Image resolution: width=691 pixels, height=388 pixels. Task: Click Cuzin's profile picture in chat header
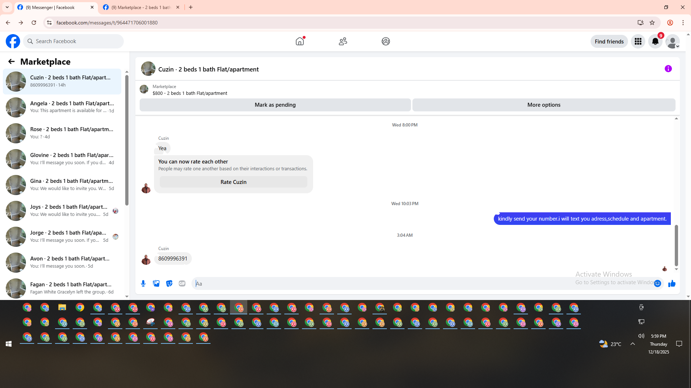[148, 69]
